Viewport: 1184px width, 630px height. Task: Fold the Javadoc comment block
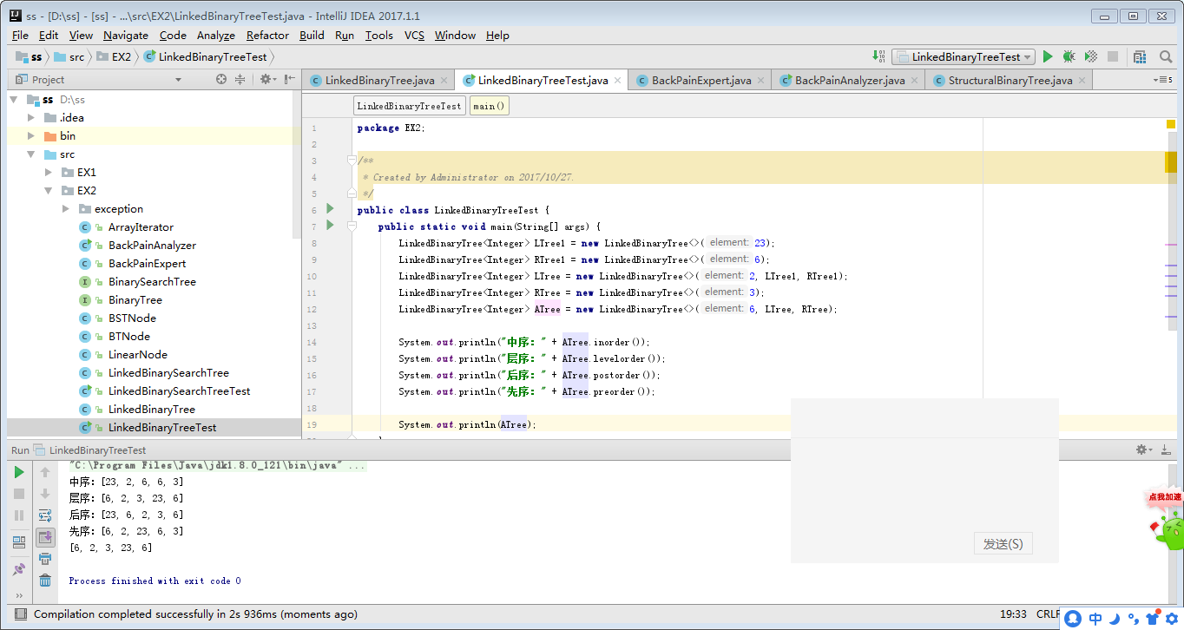tap(352, 161)
